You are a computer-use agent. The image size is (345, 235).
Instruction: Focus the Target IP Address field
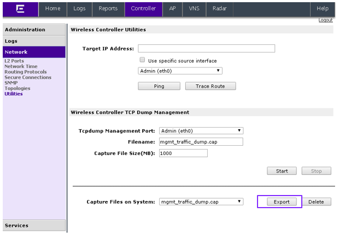point(206,49)
